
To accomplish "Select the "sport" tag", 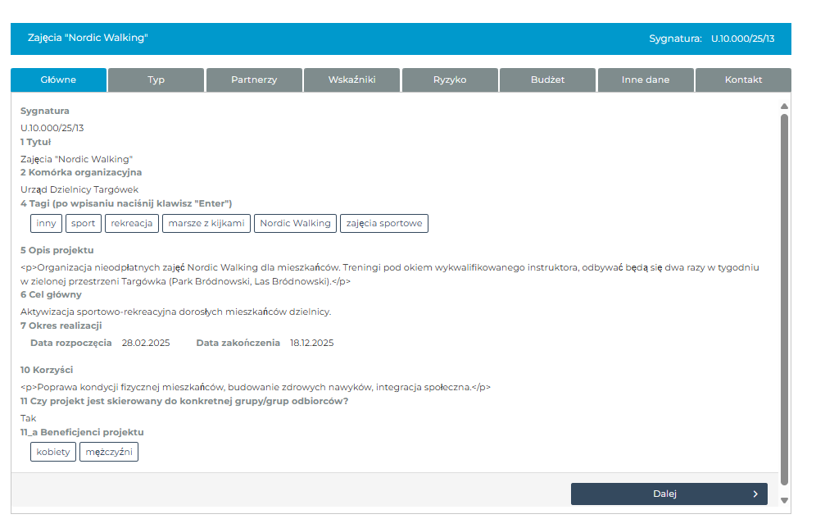I will click(x=83, y=223).
